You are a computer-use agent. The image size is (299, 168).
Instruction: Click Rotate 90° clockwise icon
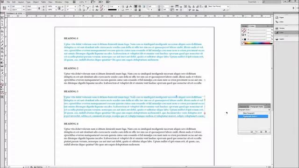(80, 7)
